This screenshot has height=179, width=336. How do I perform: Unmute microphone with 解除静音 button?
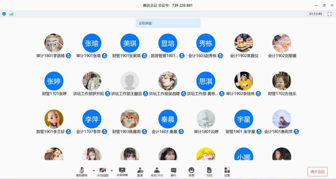pyautogui.click(x=82, y=172)
